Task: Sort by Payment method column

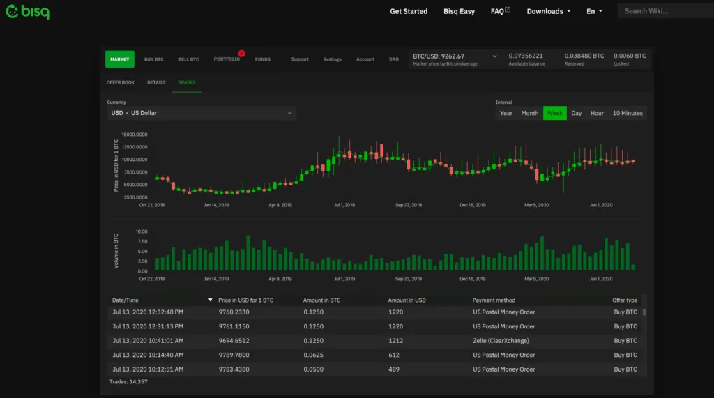Action: [x=494, y=300]
